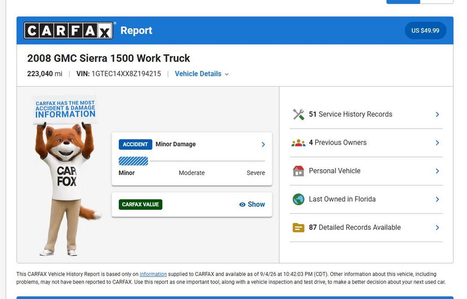Click the 2008 GMC Sierra 1500 title
The width and height of the screenshot is (467, 299).
point(109,58)
